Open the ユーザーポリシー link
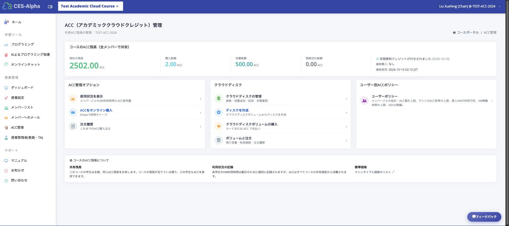The image size is (509, 226). (x=385, y=96)
